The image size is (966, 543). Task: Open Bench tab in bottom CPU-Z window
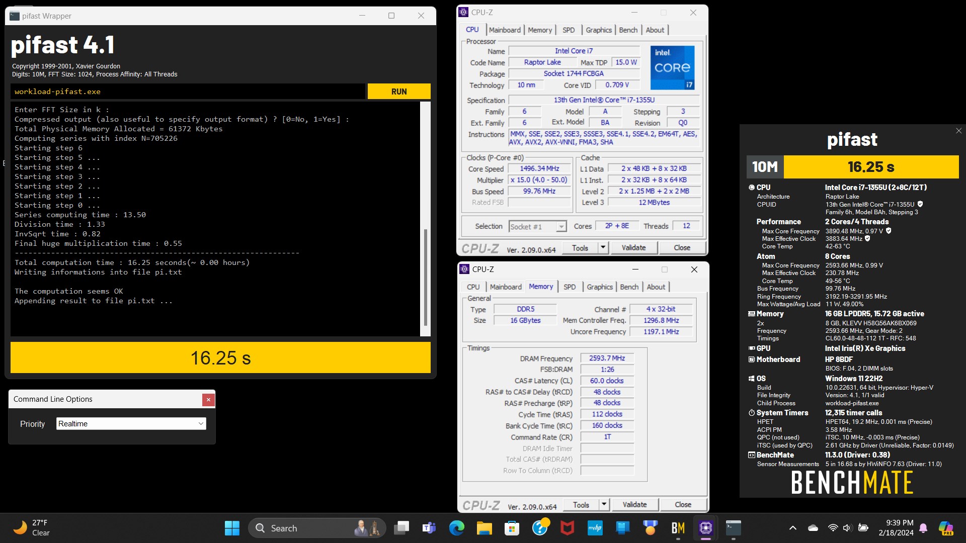[x=629, y=287]
